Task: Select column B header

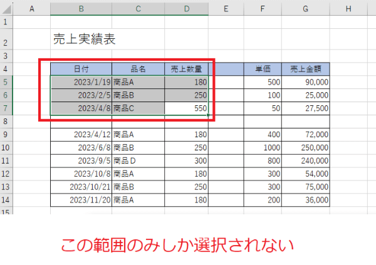Action: (81, 9)
